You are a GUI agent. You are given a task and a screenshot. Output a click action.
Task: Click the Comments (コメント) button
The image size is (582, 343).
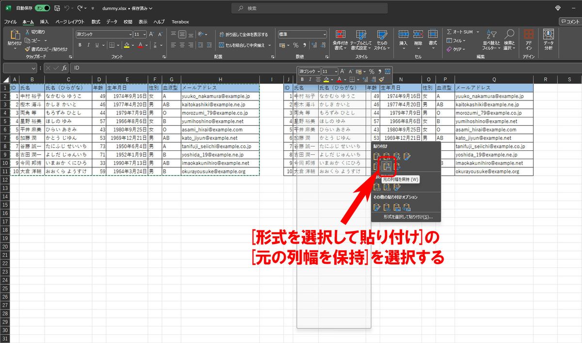point(570,21)
